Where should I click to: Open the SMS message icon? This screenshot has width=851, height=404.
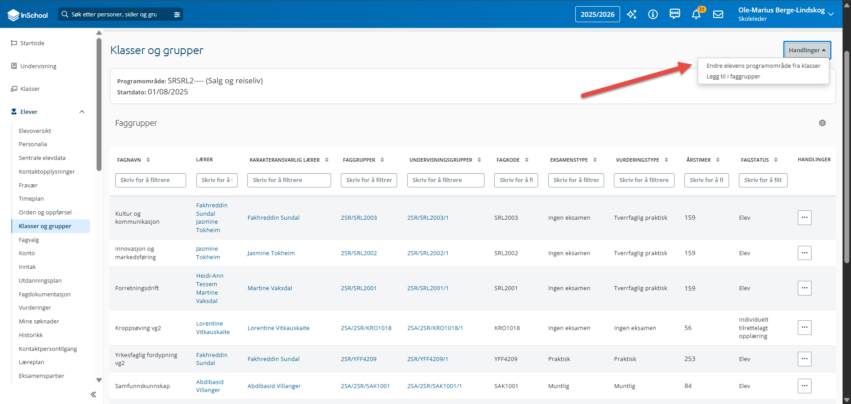675,14
